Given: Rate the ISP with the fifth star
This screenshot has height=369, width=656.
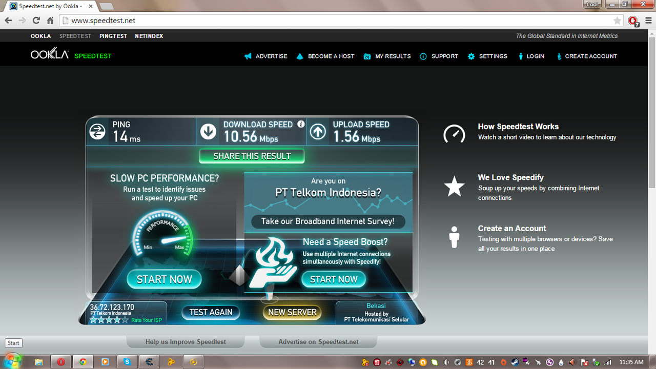Looking at the screenshot, I should click(x=125, y=320).
